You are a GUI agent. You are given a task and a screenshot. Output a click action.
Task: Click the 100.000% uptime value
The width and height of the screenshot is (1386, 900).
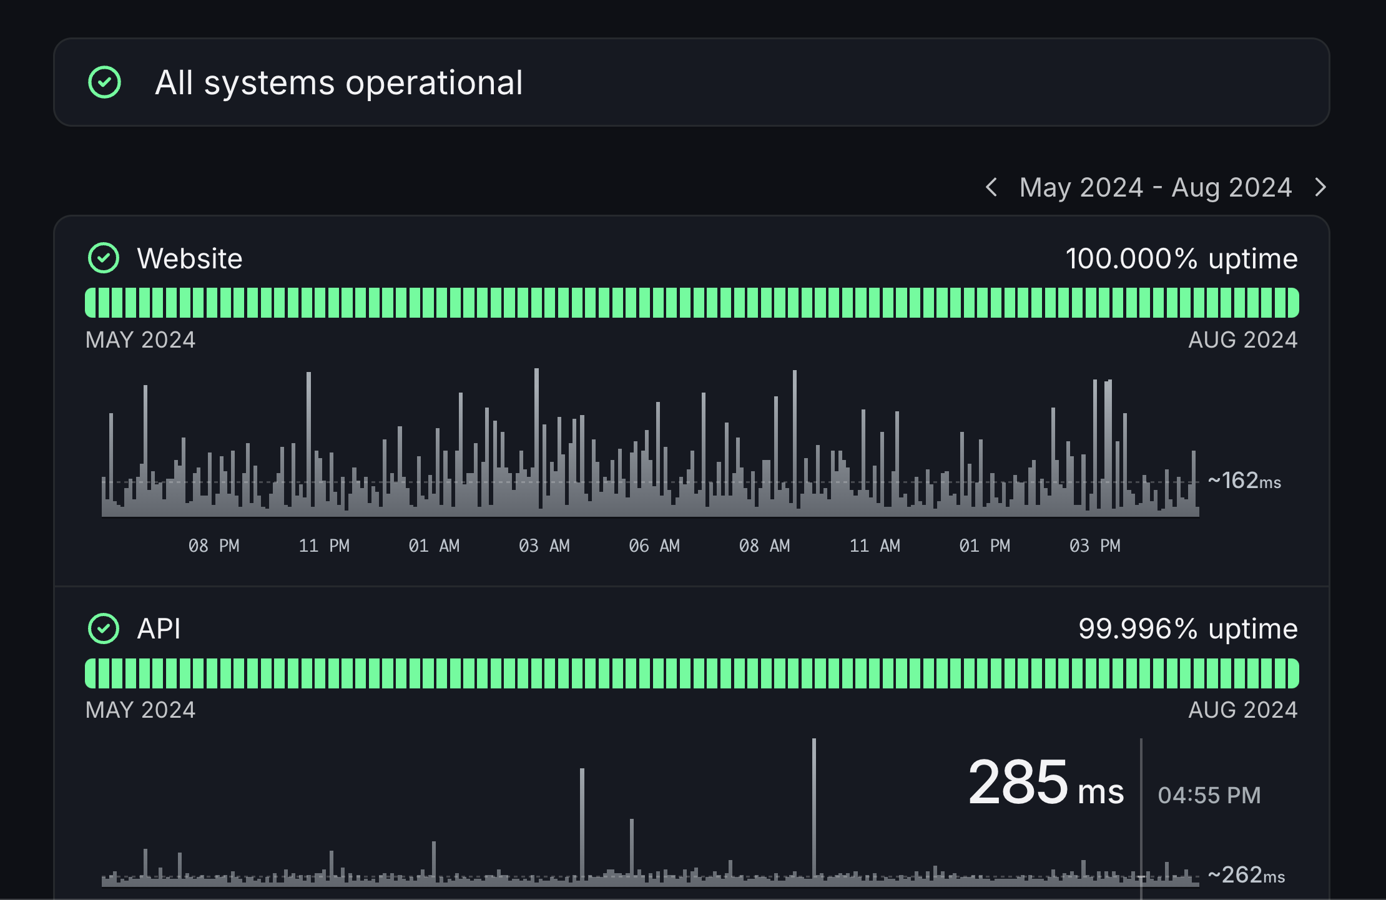tap(1182, 258)
